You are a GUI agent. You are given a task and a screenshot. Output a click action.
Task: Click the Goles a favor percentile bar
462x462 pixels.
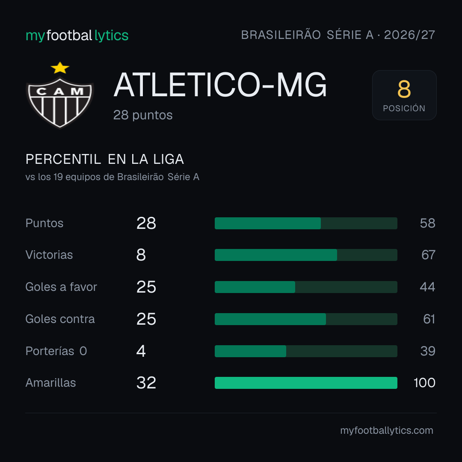point(306,287)
